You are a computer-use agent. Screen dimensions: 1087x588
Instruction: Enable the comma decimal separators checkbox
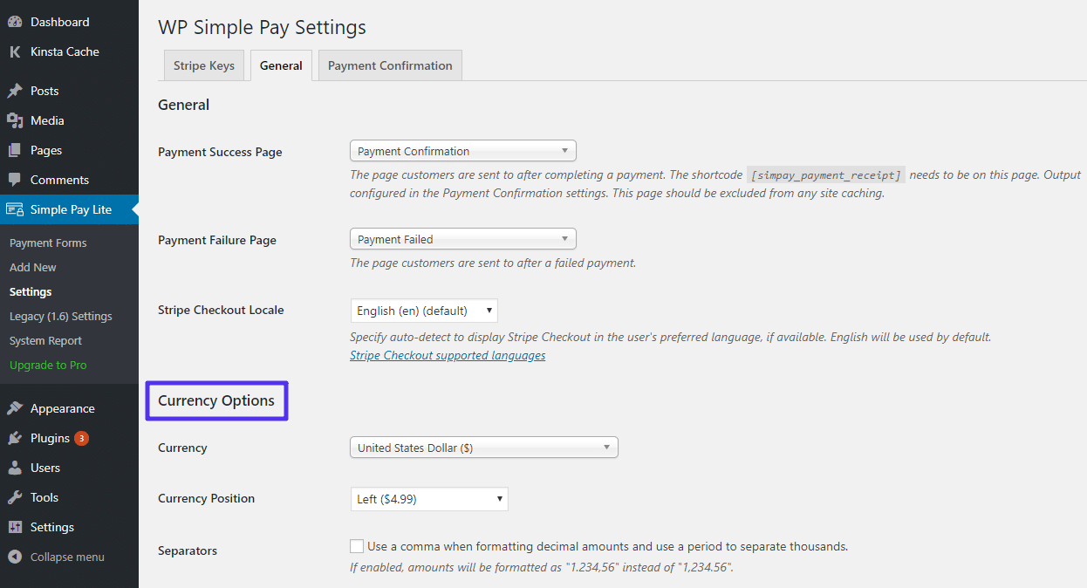[357, 546]
